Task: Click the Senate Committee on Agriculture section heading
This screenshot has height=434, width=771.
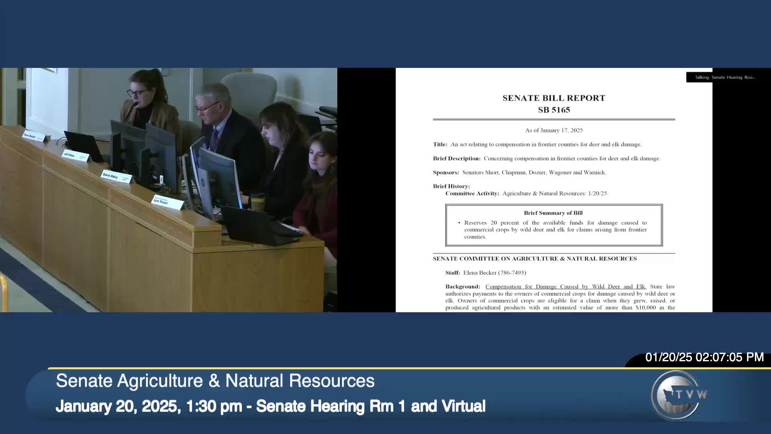Action: [534, 259]
